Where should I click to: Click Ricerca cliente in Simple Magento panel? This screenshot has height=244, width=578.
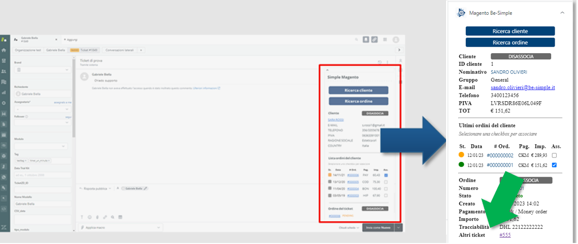click(x=358, y=91)
